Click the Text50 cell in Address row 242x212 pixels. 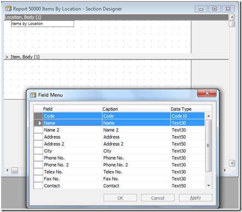tap(188, 137)
